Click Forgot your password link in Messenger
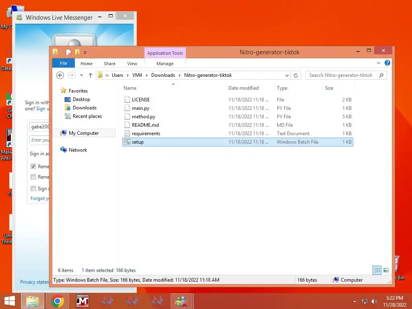 pos(40,198)
